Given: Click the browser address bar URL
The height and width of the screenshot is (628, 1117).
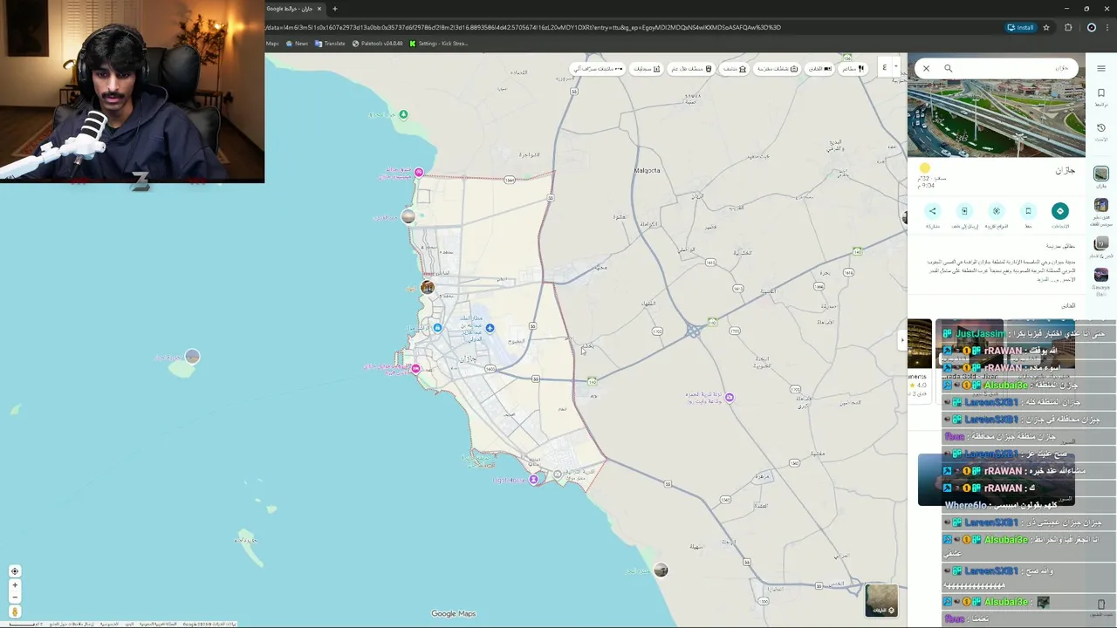Looking at the screenshot, I should (x=524, y=27).
